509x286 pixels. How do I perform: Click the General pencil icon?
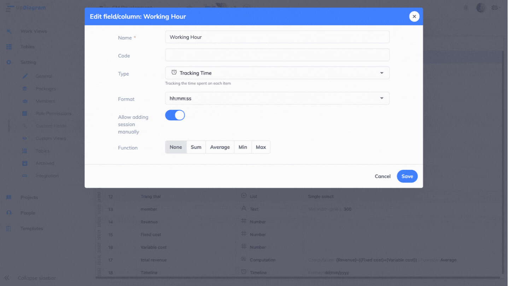(x=25, y=76)
